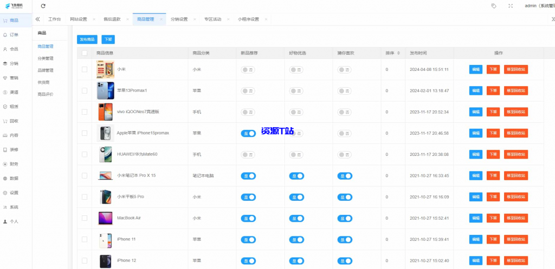The width and height of the screenshot is (555, 269).
Task: Open the 小米平板5 Pro product thumbnail
Action: [106, 197]
